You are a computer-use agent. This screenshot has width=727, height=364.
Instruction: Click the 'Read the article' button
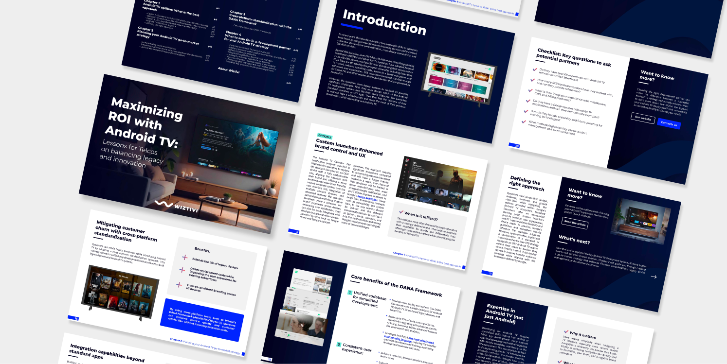(x=575, y=223)
